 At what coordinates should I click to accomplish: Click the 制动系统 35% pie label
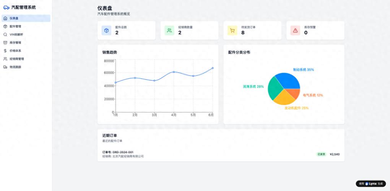[303, 70]
